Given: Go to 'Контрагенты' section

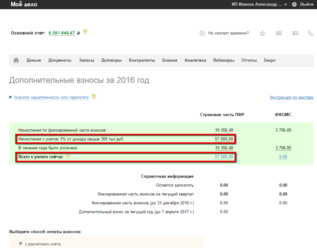Looking at the screenshot, I should pos(142,60).
